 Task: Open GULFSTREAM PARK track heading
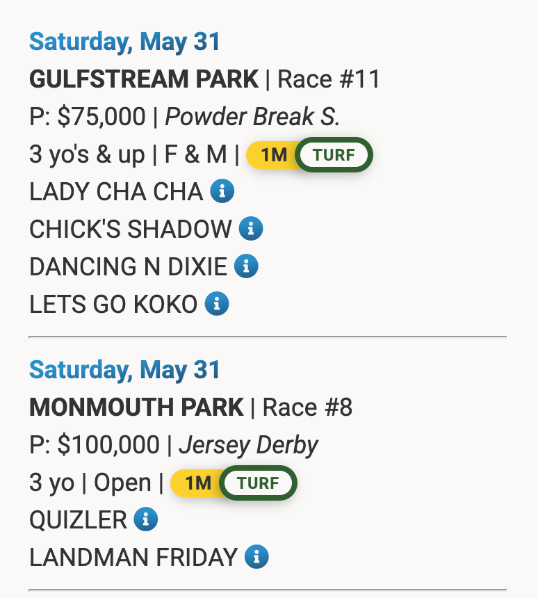144,79
